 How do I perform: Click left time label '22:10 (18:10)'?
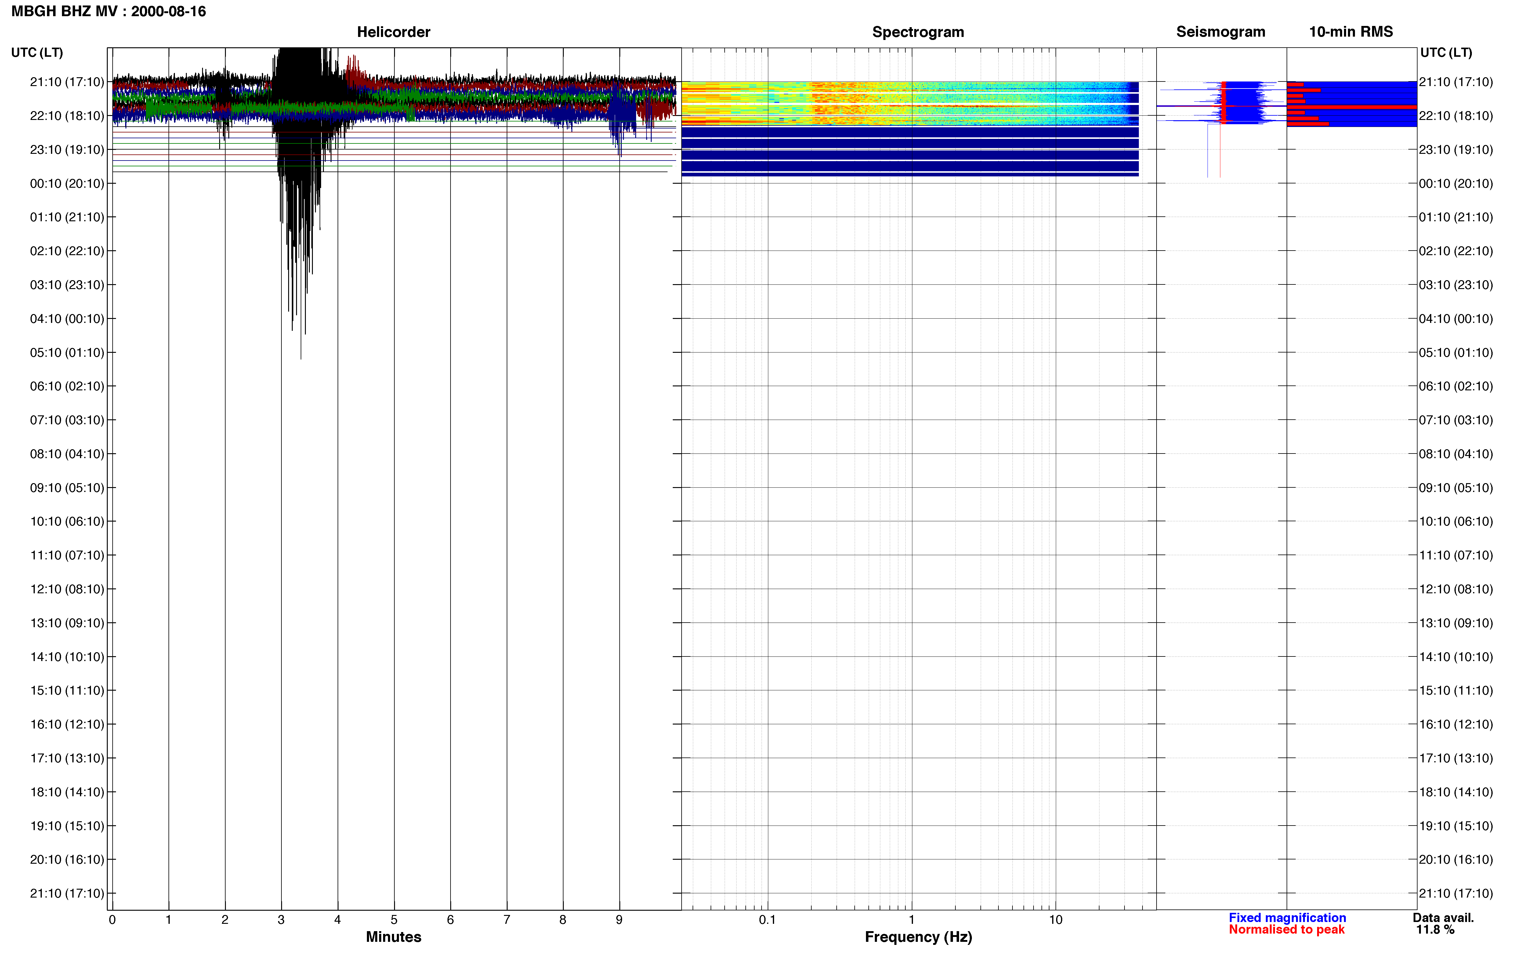pos(67,116)
